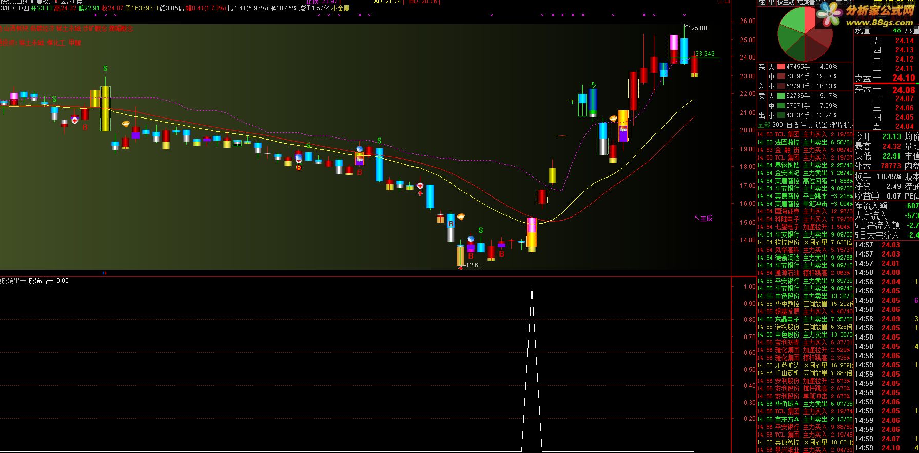
Task: Click the buy-five price 24.04
Action: point(905,126)
